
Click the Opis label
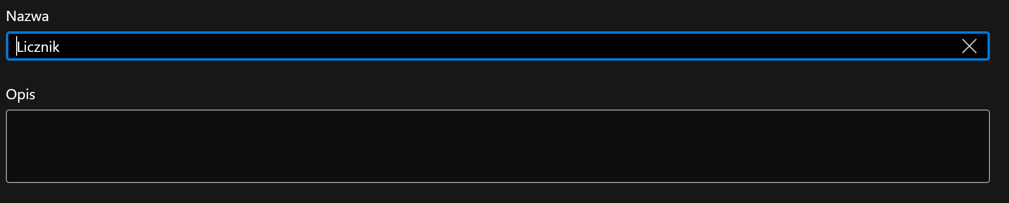(21, 94)
